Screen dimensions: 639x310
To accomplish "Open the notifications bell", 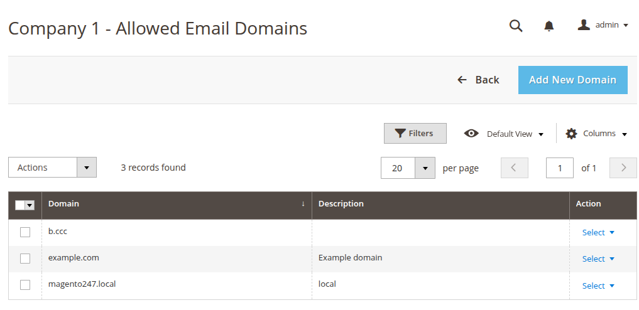I will (x=549, y=26).
